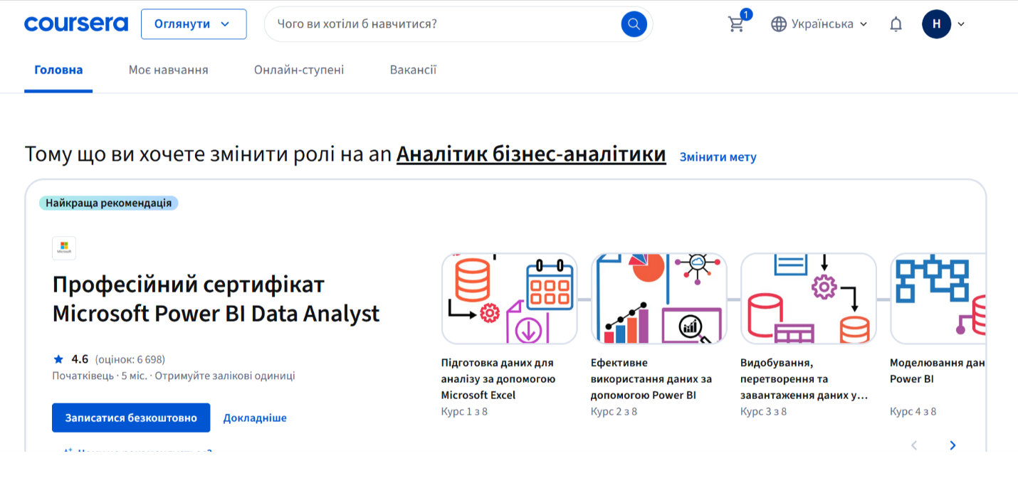The width and height of the screenshot is (1018, 483).
Task: Click the "Курс 3 з 8" label
Action: tap(763, 411)
